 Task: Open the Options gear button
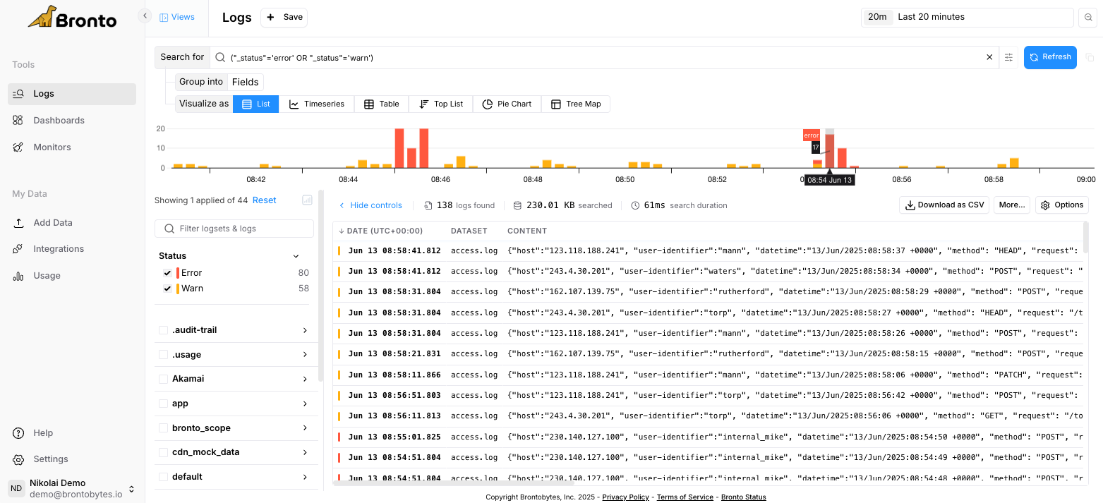1062,205
